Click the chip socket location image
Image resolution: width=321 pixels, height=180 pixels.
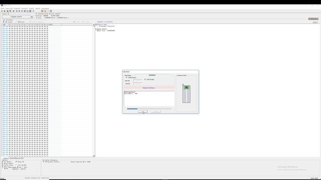tap(187, 94)
